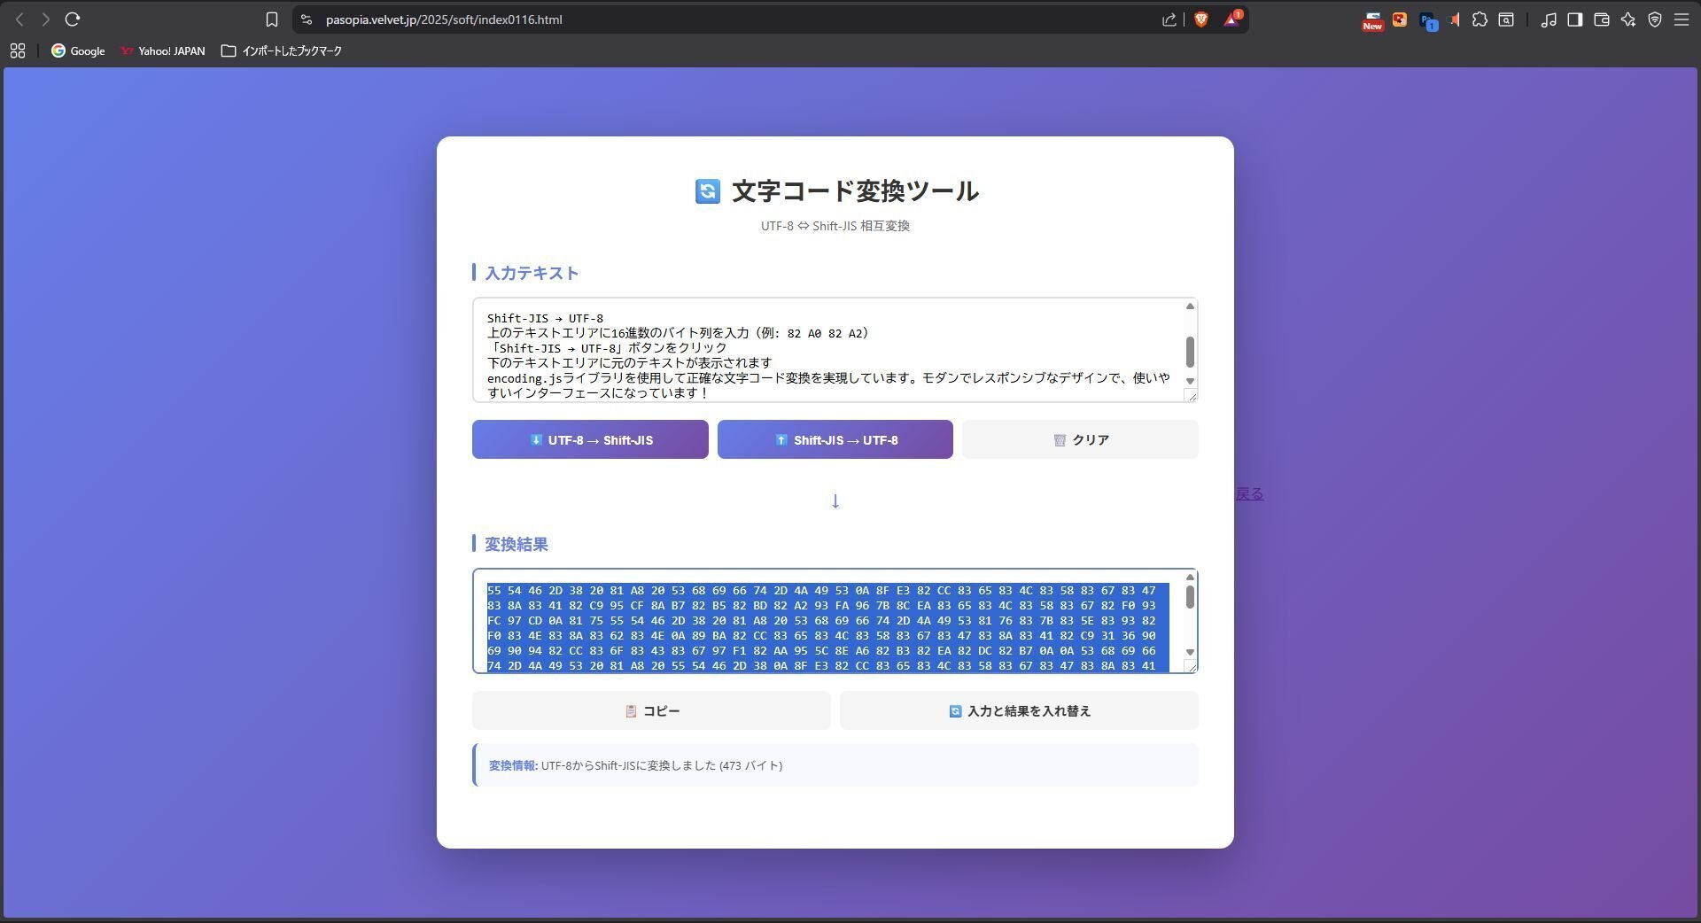Image resolution: width=1701 pixels, height=923 pixels.
Task: Open the Brave Wallet icon
Action: coord(1601,19)
